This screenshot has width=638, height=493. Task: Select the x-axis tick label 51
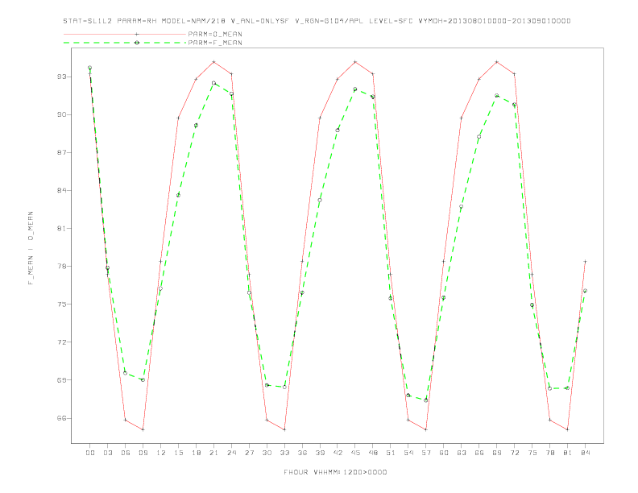(x=391, y=453)
